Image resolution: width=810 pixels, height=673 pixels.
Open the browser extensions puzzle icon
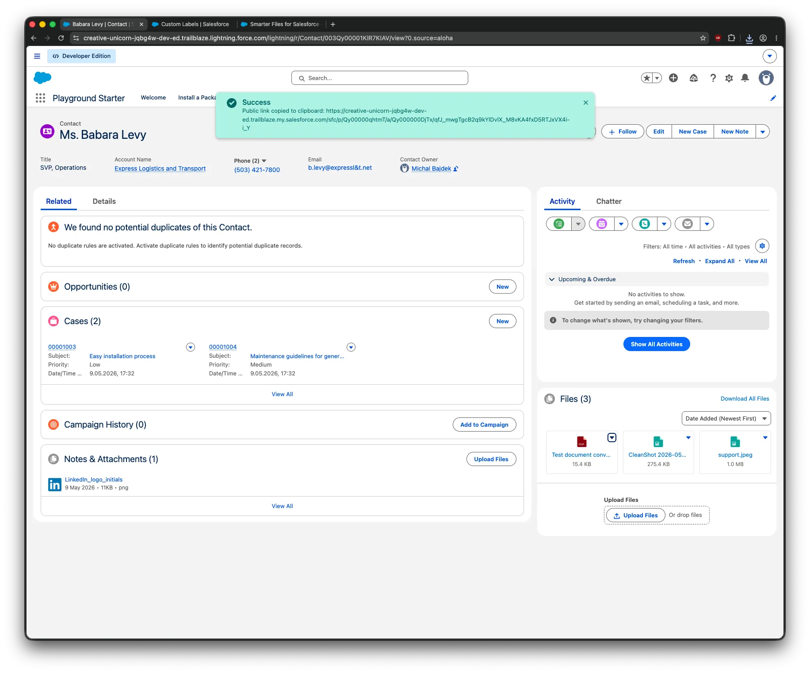click(732, 38)
